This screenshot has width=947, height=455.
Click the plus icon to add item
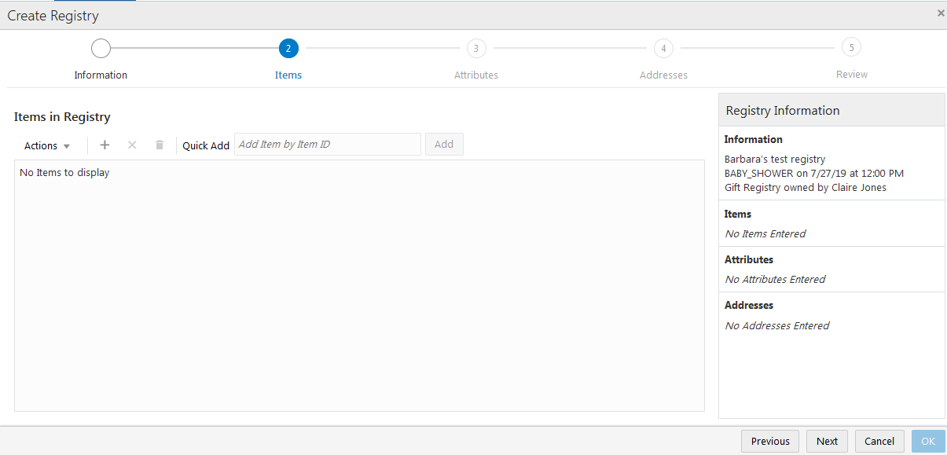[105, 145]
